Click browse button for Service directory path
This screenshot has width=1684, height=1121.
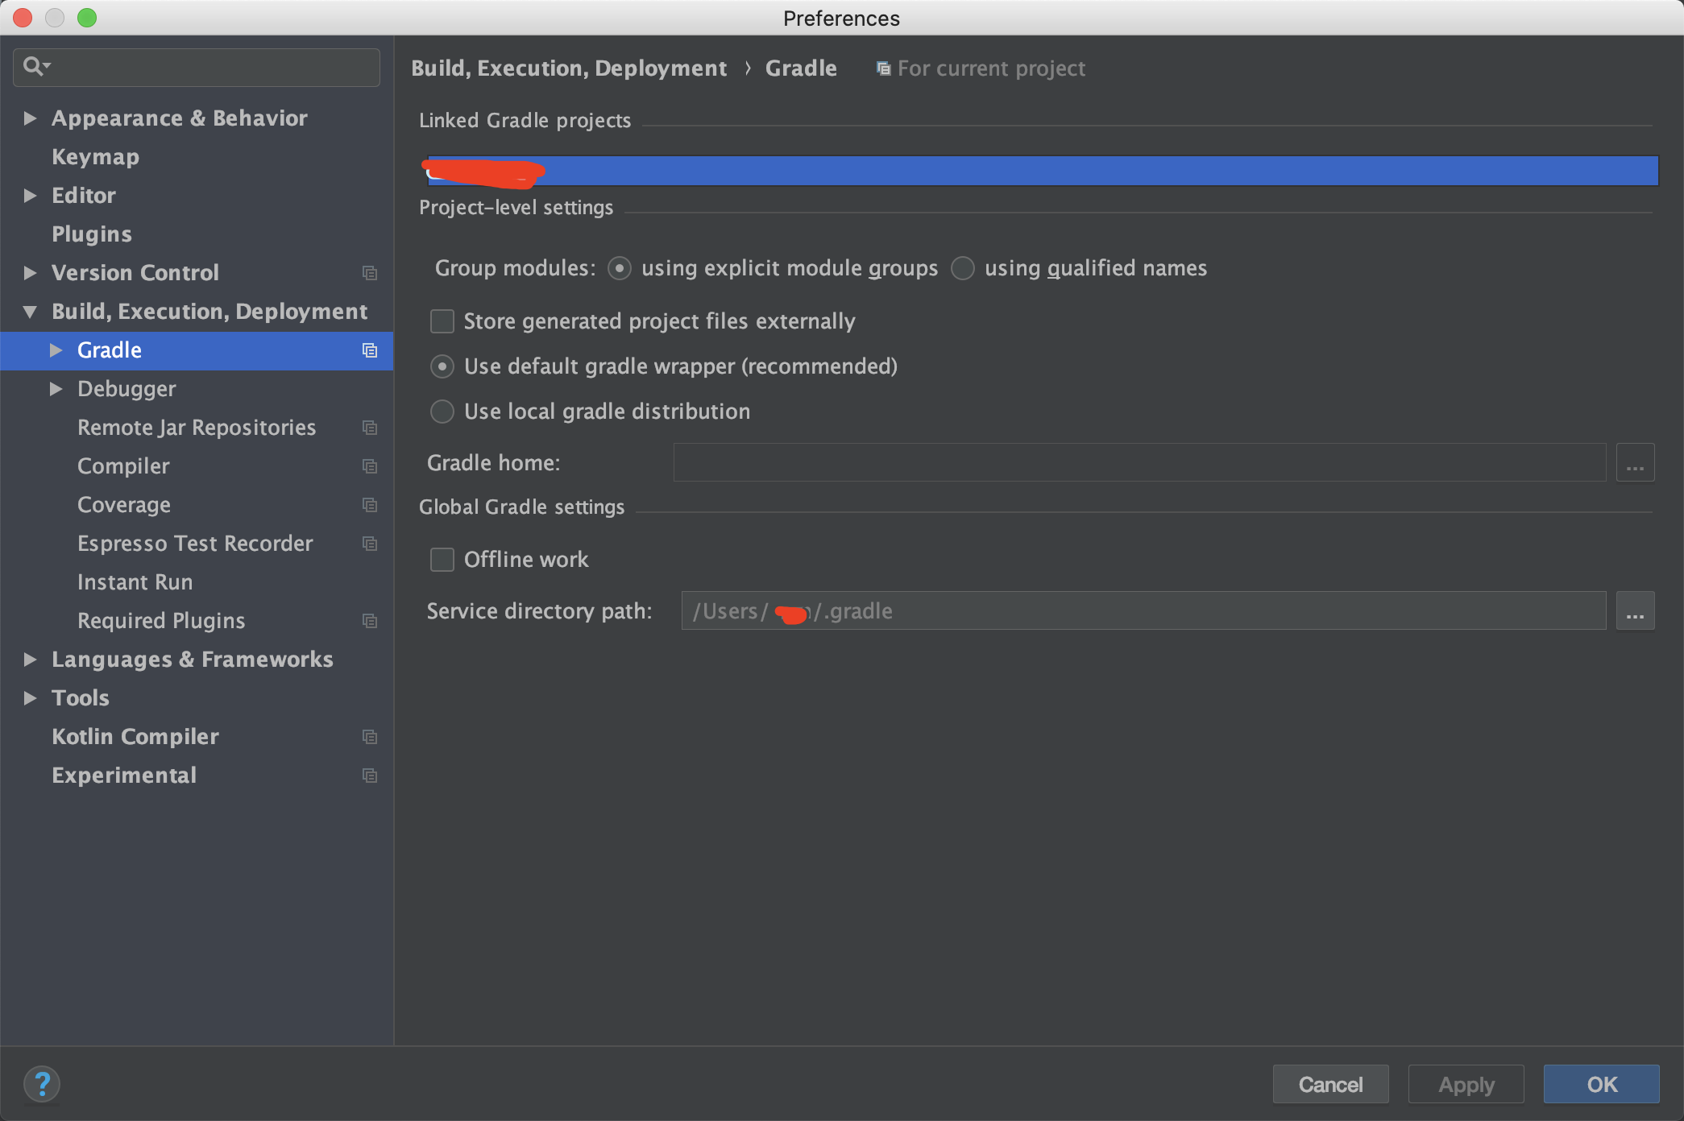[x=1635, y=611]
